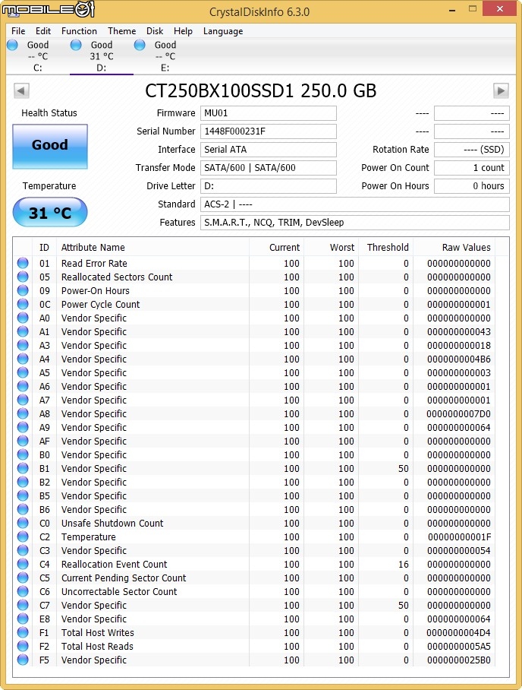Click status orb for Read Error Rate
Image resolution: width=522 pixels, height=690 pixels.
click(x=23, y=263)
